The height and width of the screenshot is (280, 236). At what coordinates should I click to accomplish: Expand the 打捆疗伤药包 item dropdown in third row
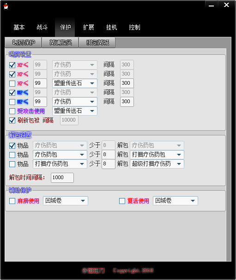[x=60, y=164]
